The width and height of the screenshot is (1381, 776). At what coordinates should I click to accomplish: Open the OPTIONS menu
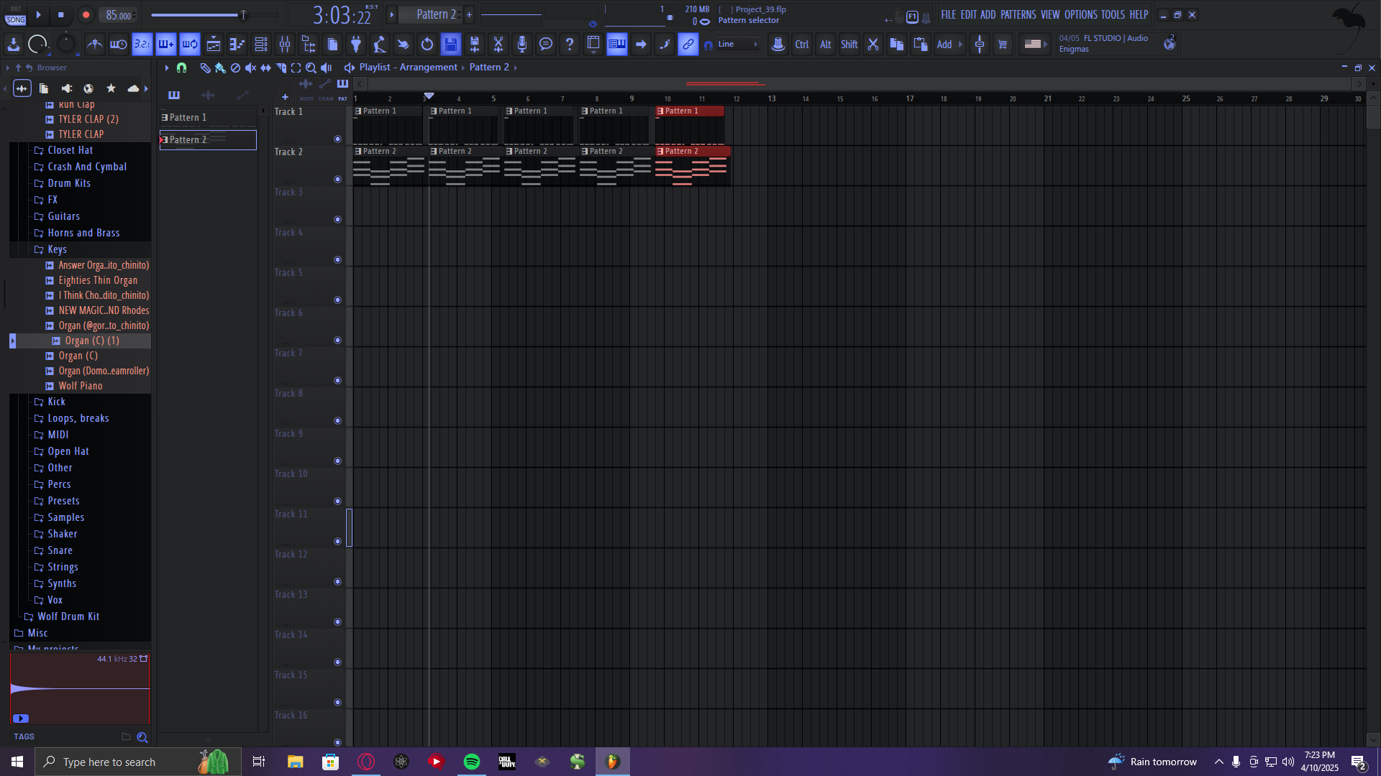(1080, 14)
